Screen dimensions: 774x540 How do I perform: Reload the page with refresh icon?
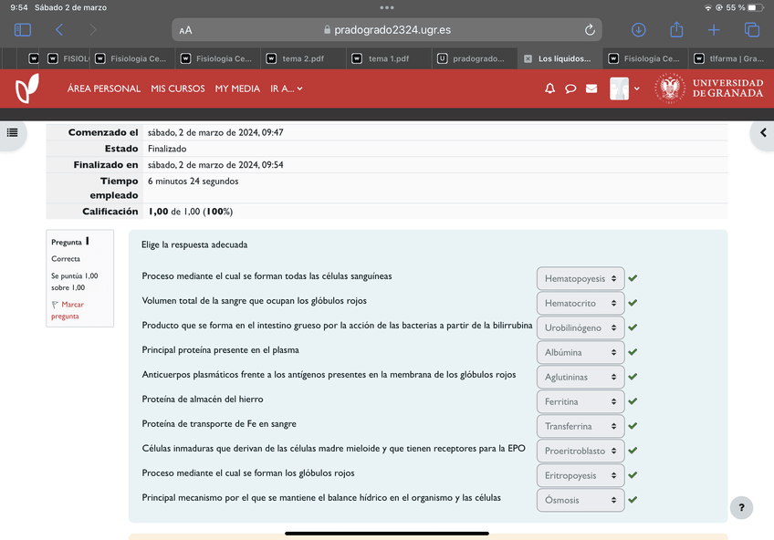[x=590, y=30]
